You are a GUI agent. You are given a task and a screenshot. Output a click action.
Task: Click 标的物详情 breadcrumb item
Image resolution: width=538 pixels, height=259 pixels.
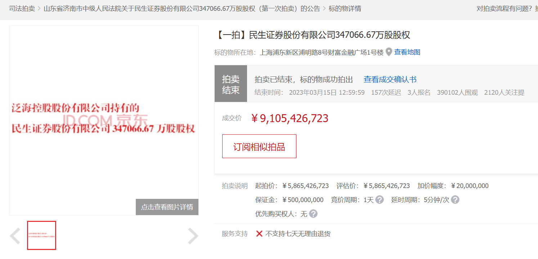click(345, 9)
